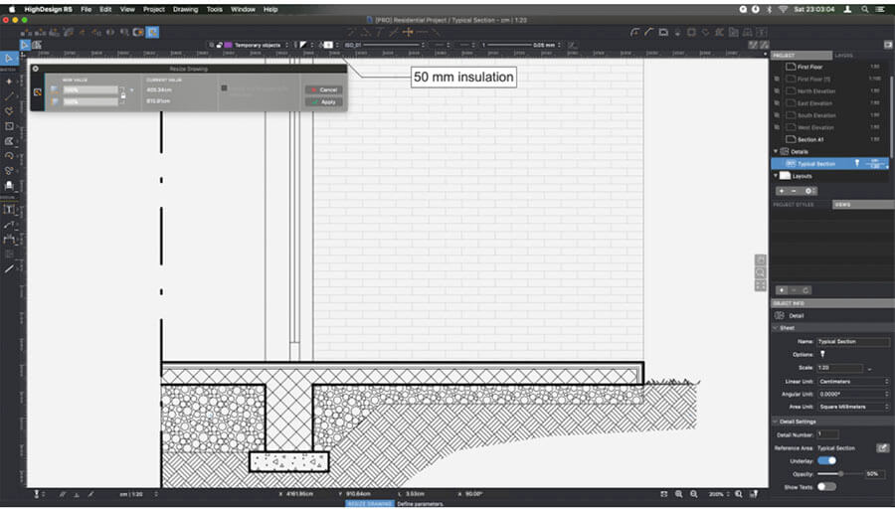Viewport: 895px width, 510px height.
Task: Select the text tool in left toolbar
Action: point(9,210)
